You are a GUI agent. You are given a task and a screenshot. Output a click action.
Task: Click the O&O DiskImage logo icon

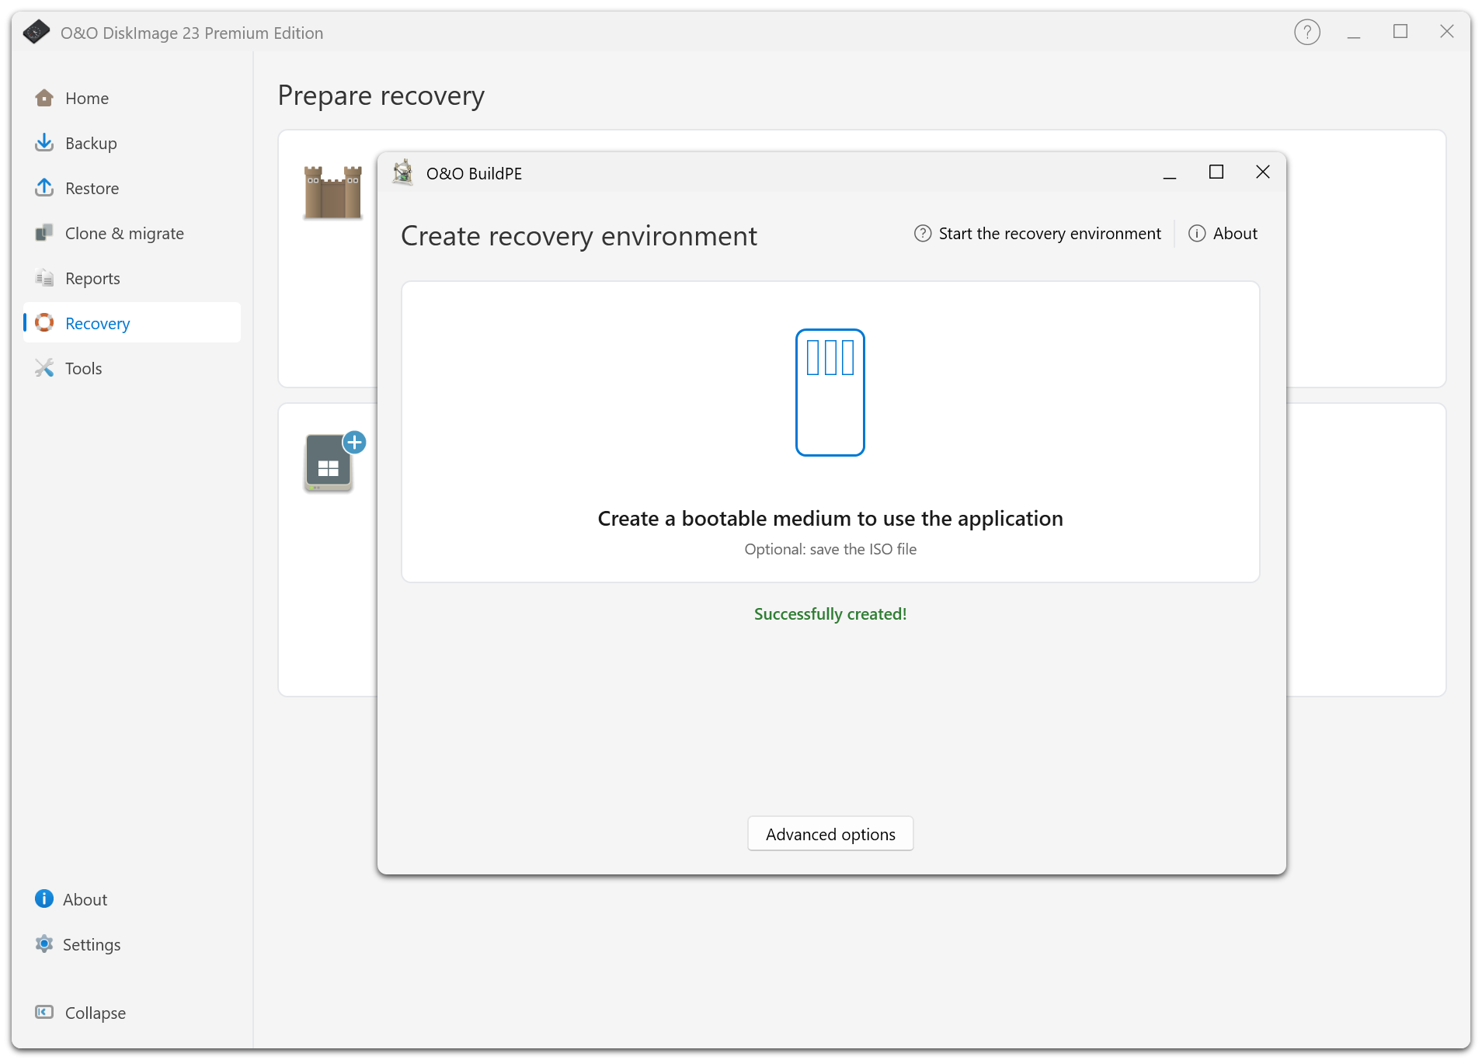[37, 32]
